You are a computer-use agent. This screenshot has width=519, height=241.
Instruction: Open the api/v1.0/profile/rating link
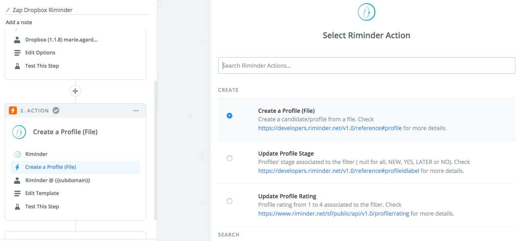(333, 214)
